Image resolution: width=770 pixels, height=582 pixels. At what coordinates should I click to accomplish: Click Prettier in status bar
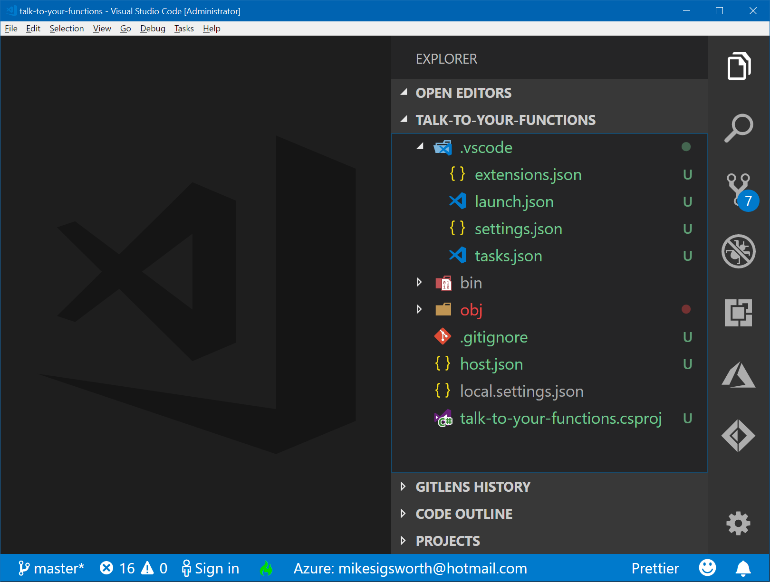(655, 568)
